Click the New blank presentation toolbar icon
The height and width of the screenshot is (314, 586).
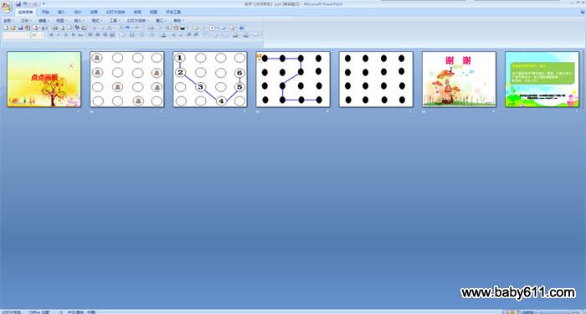coord(6,28)
